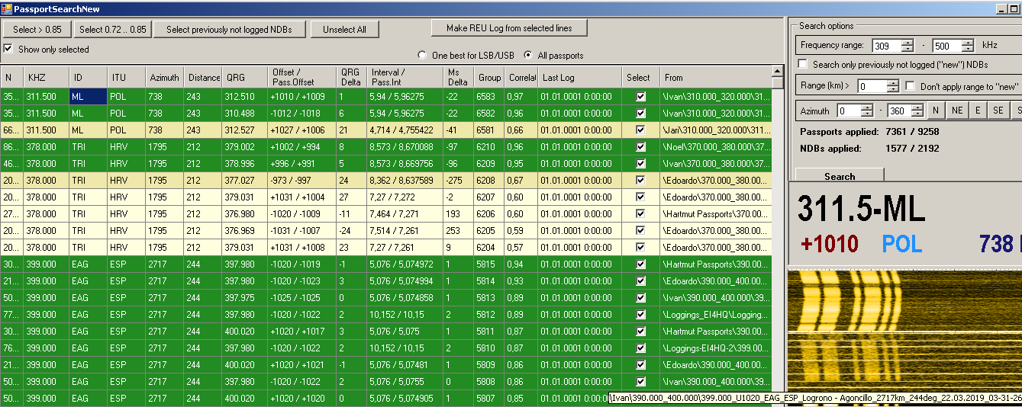This screenshot has height=407, width=1022.
Task: Decrease the Range (km) spinner value
Action: (894, 89)
